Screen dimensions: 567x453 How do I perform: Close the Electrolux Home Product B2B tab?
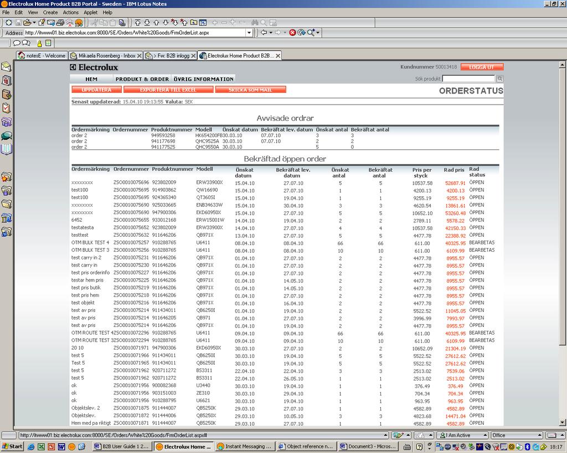[x=278, y=56]
